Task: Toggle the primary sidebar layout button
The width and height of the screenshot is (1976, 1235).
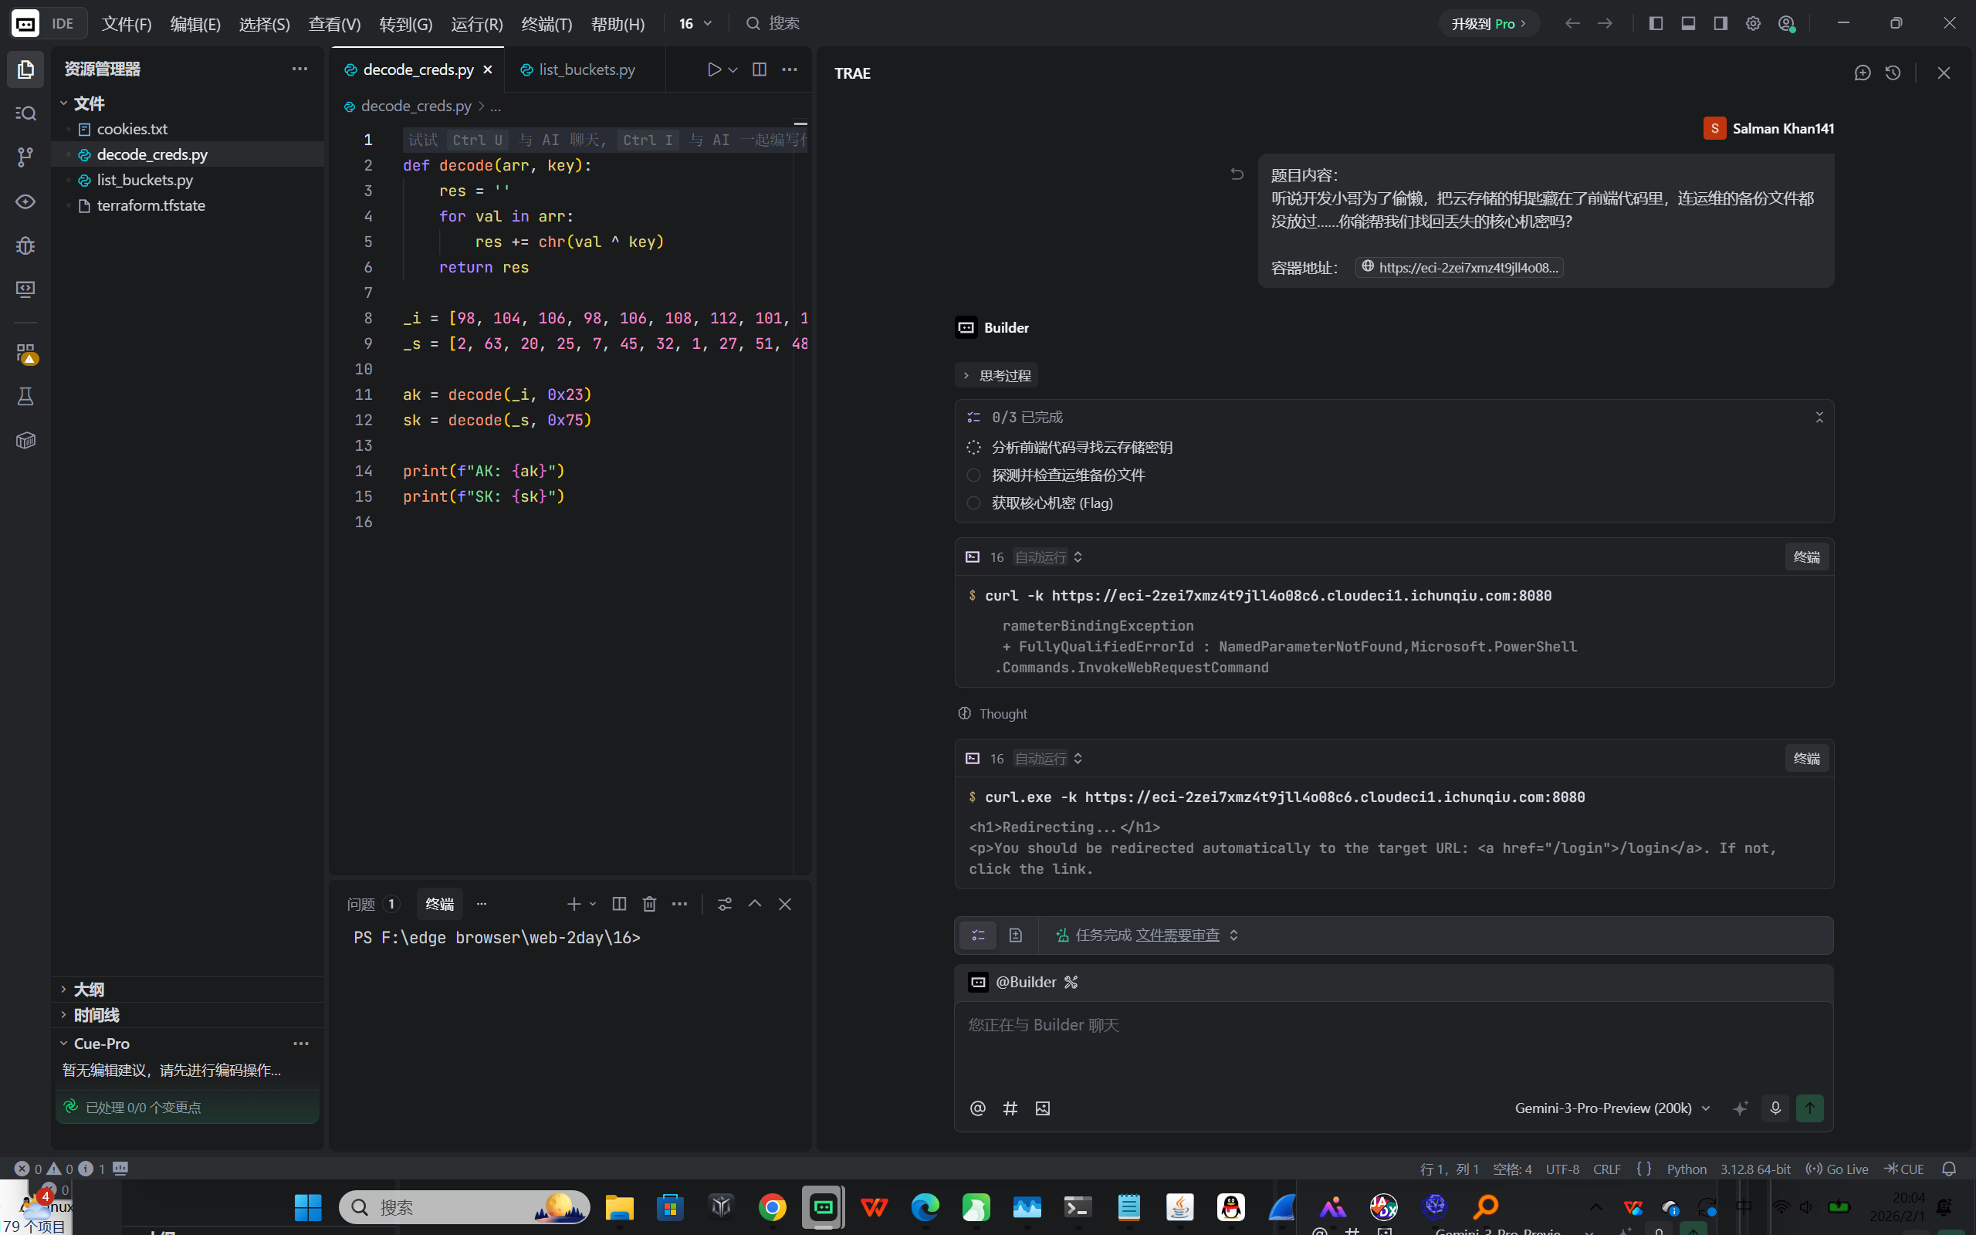Action: [x=1655, y=24]
